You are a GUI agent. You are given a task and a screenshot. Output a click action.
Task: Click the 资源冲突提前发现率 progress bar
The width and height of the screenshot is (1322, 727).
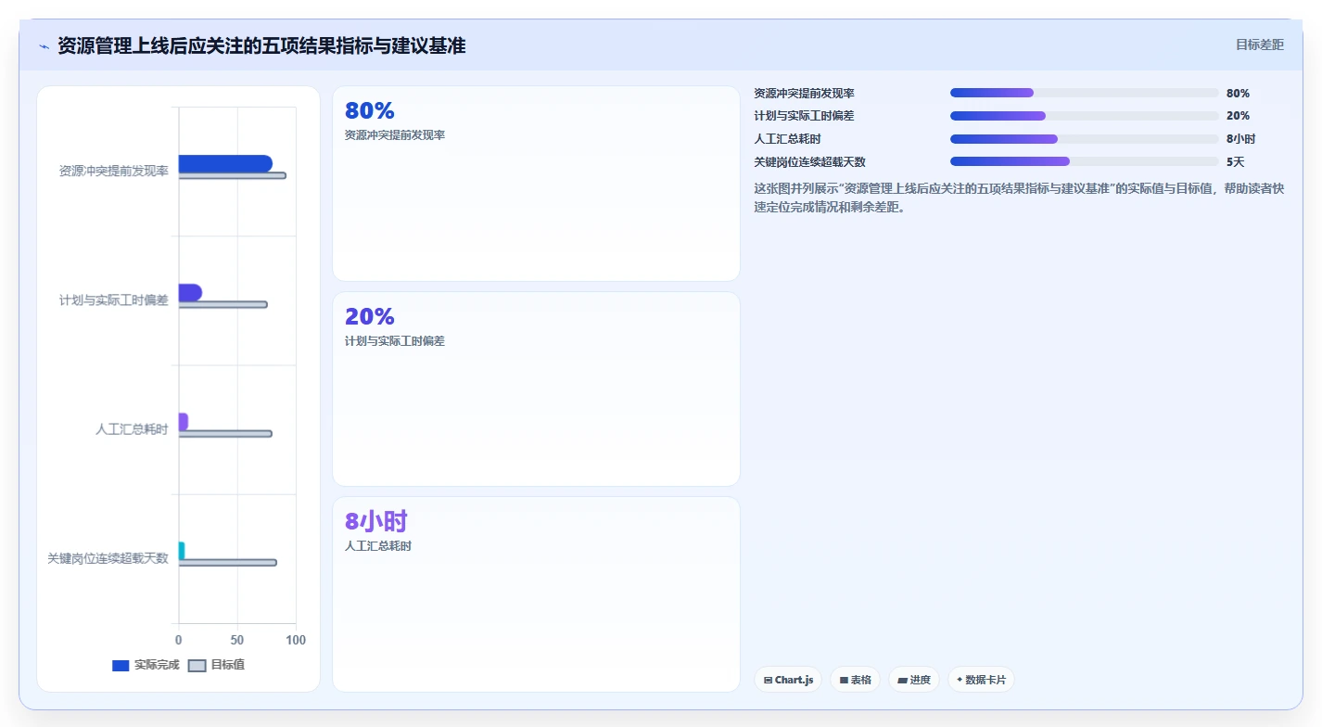pyautogui.click(x=1084, y=93)
